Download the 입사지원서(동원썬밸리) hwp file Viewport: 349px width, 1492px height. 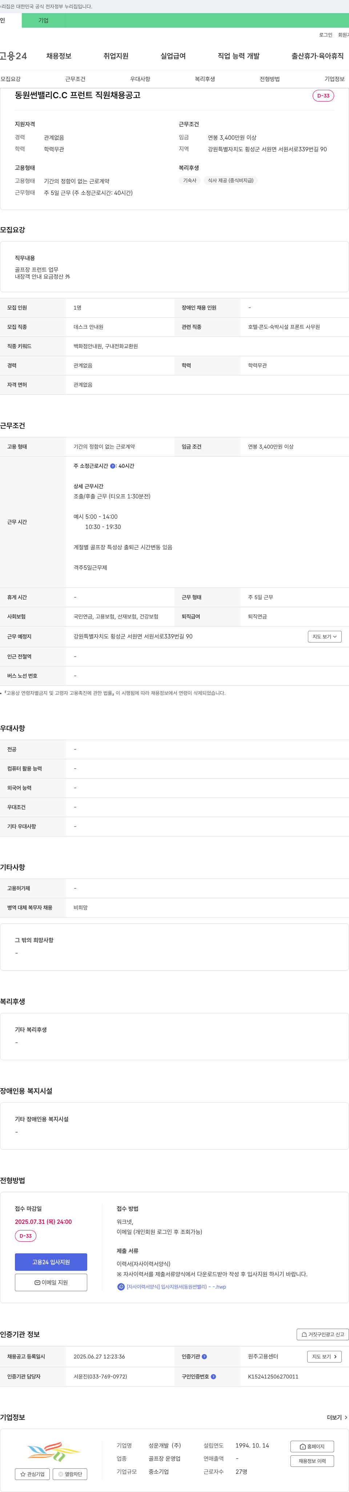(x=177, y=1287)
